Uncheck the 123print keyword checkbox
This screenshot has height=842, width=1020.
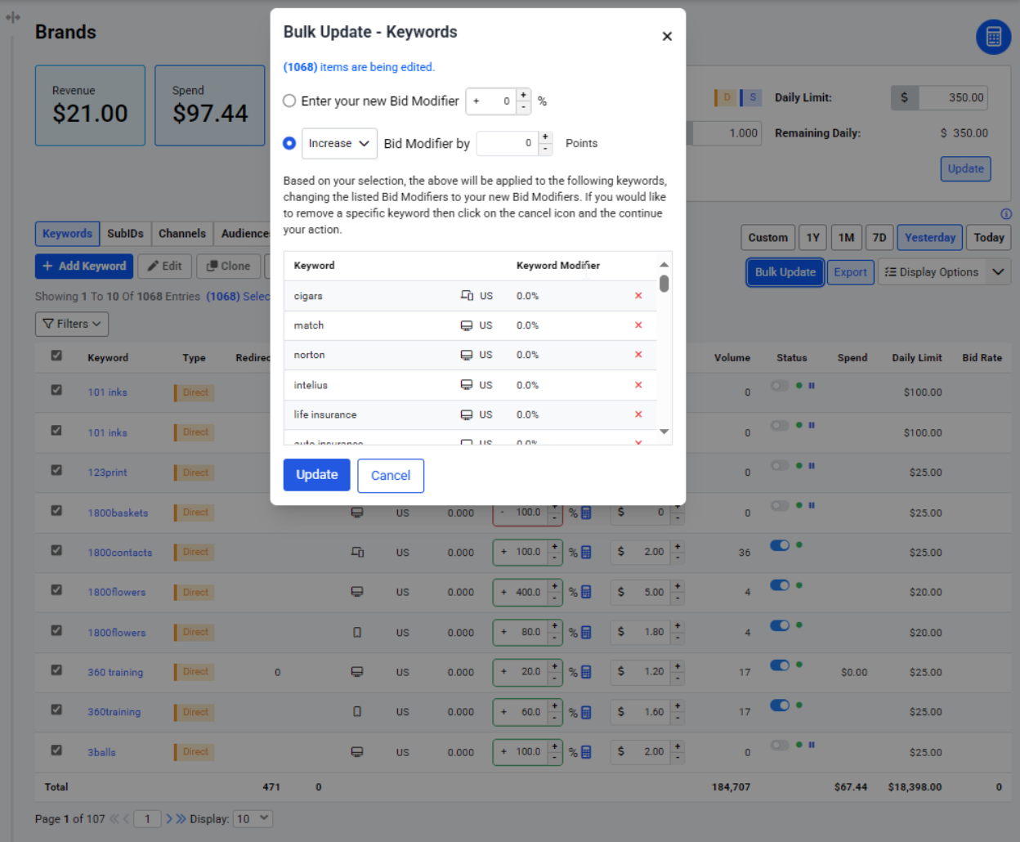pyautogui.click(x=56, y=471)
